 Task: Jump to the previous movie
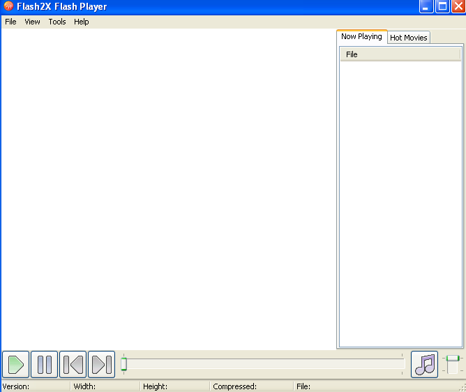point(73,364)
